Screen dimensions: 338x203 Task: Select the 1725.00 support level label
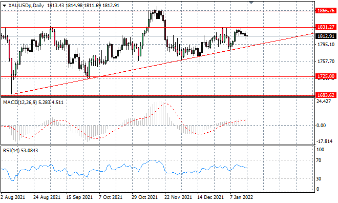(x=326, y=76)
